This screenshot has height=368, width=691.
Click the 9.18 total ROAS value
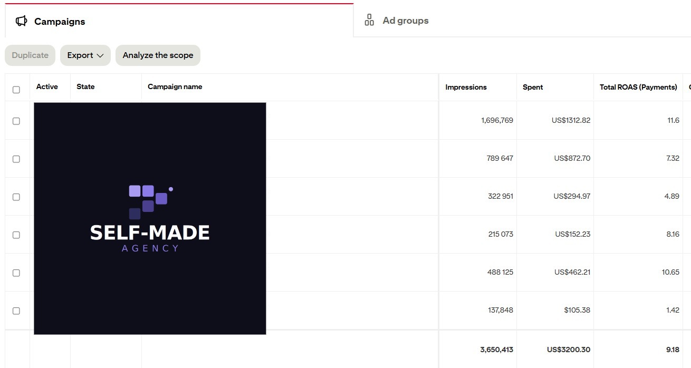pyautogui.click(x=673, y=350)
